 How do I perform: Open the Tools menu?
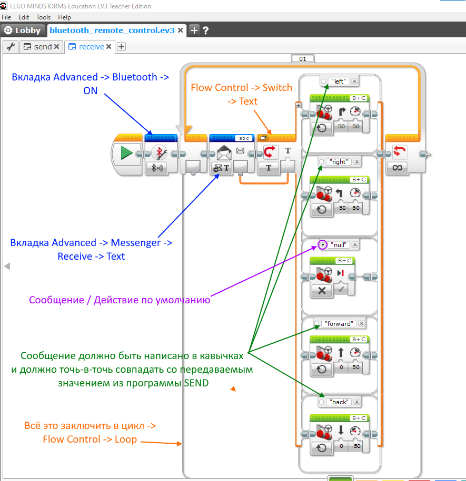coord(43,17)
